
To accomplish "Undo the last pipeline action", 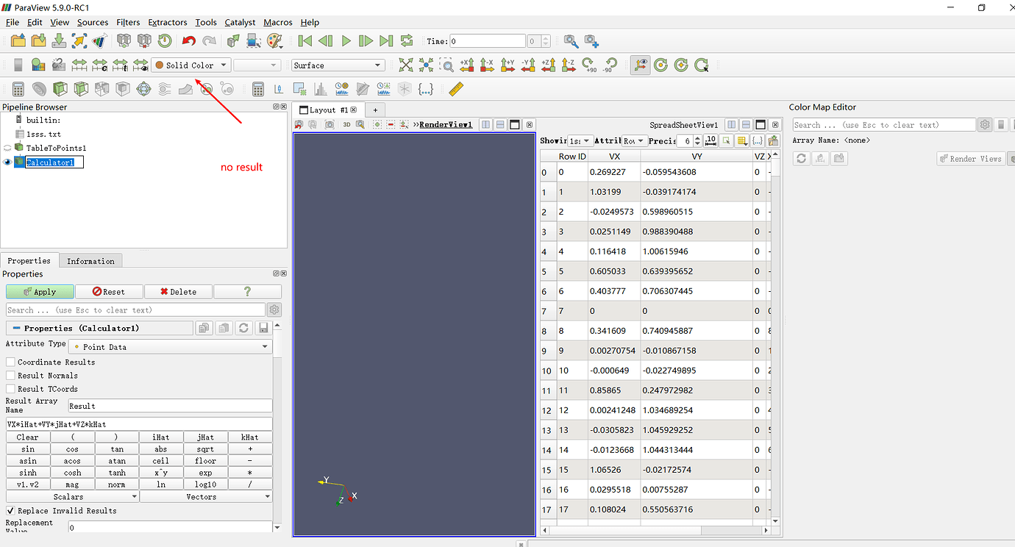I will tap(188, 40).
